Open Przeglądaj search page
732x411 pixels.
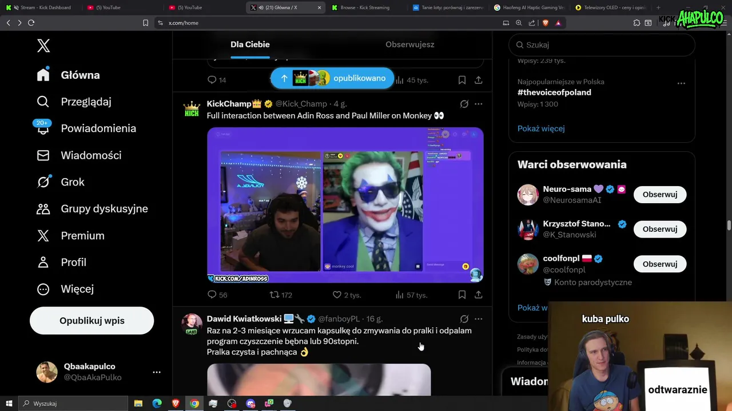pos(74,102)
